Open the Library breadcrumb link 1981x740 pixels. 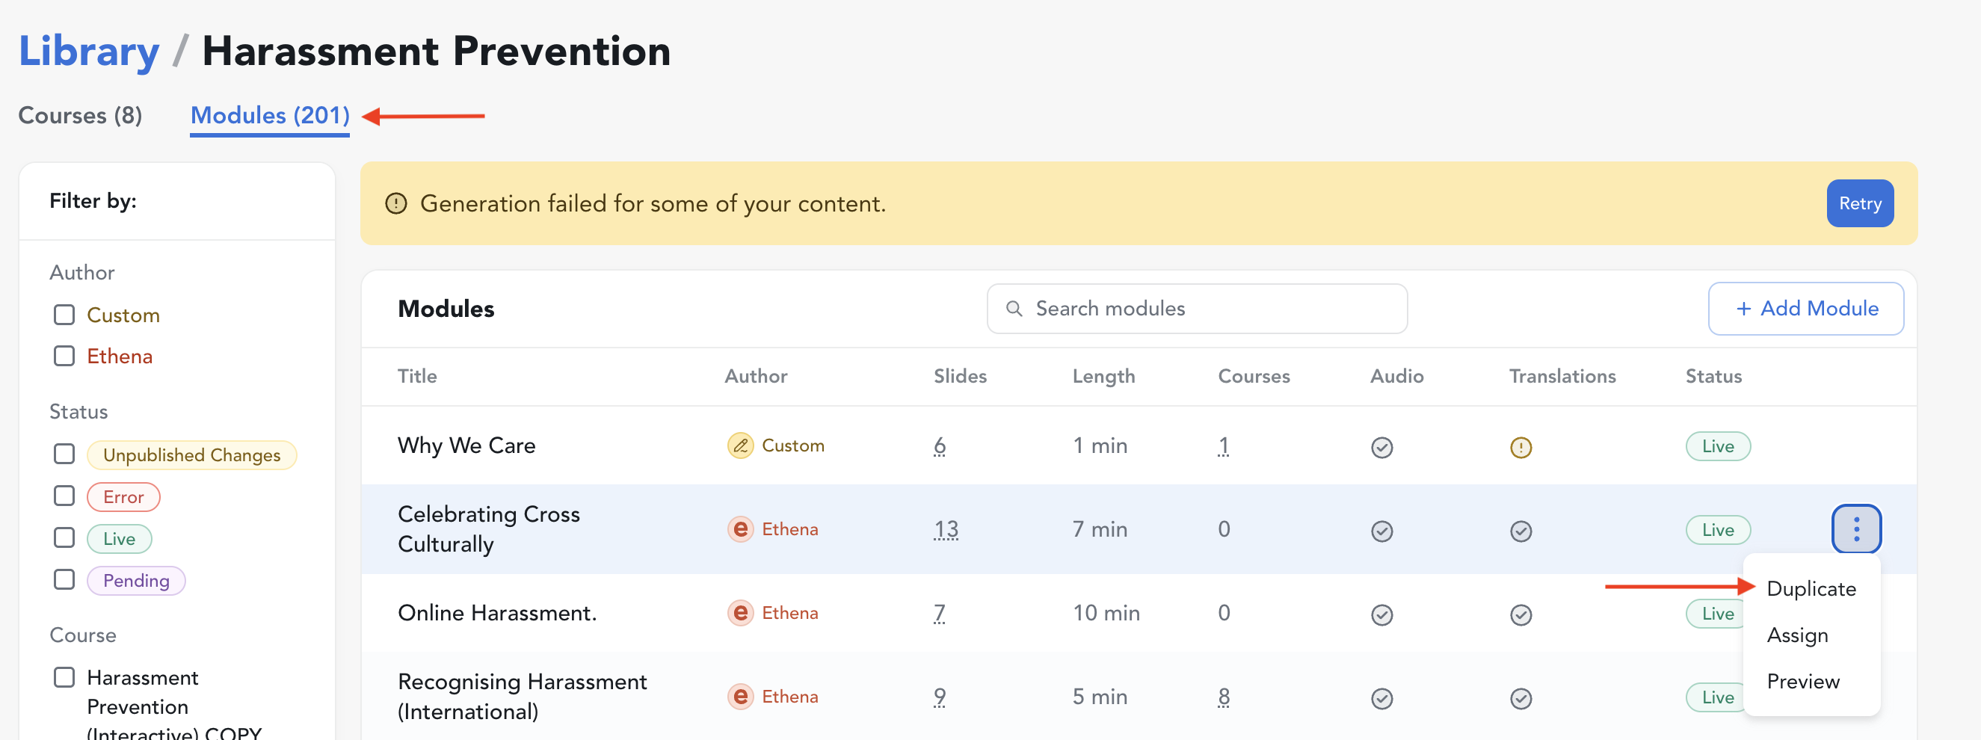tap(89, 52)
